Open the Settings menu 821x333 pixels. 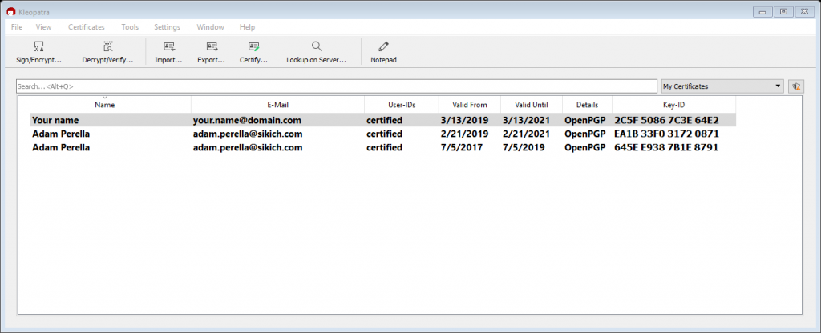(x=167, y=27)
